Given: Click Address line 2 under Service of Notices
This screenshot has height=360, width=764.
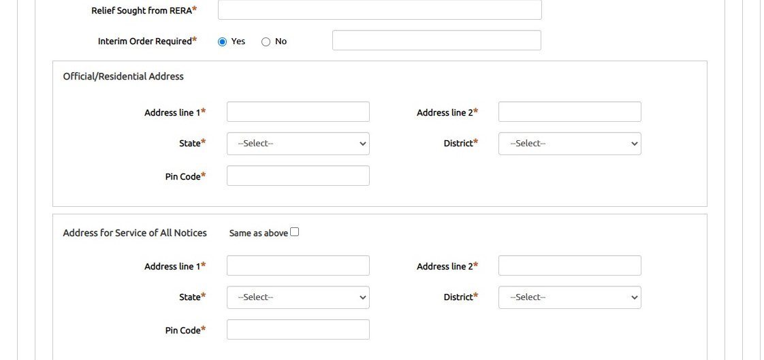Looking at the screenshot, I should (569, 265).
